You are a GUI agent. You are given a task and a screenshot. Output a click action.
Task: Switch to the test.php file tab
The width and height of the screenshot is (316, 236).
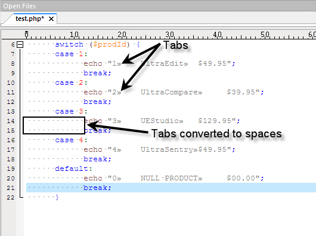30,19
